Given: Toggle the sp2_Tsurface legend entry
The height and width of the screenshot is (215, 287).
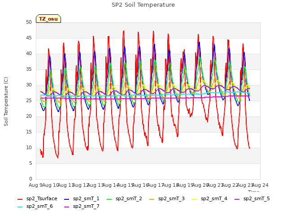Looking at the screenshot, I should [37, 199].
